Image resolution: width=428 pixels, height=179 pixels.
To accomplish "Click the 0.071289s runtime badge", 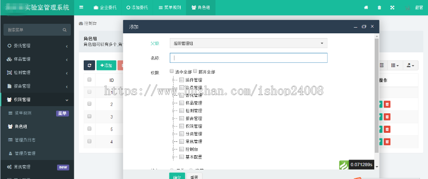I will [x=361, y=165].
